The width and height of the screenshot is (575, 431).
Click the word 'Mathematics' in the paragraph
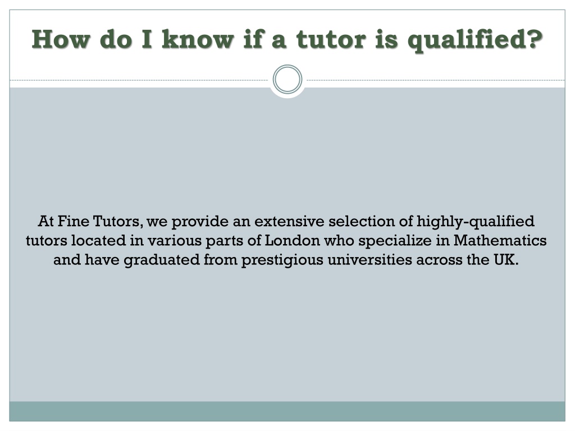(500, 240)
